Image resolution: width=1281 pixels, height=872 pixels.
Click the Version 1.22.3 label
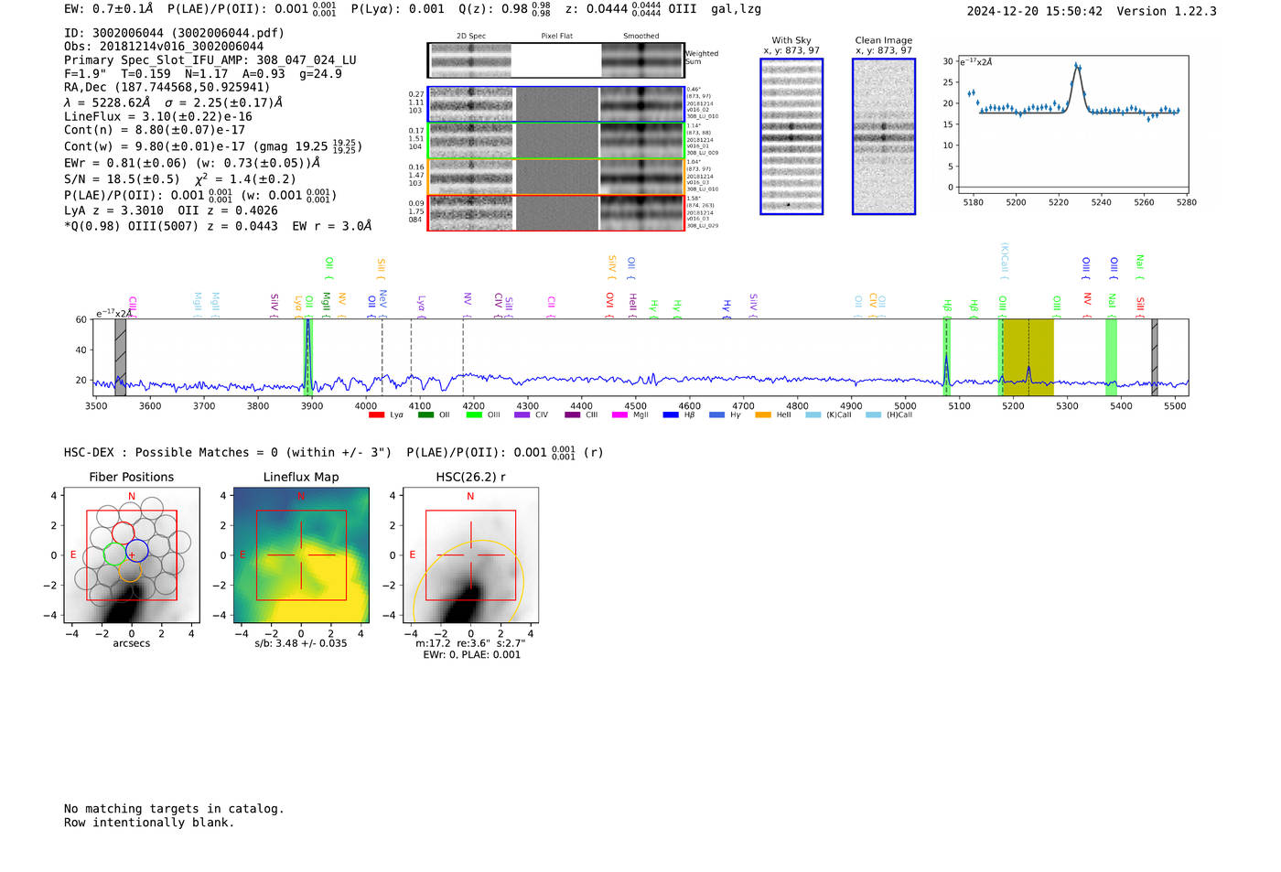(1167, 12)
